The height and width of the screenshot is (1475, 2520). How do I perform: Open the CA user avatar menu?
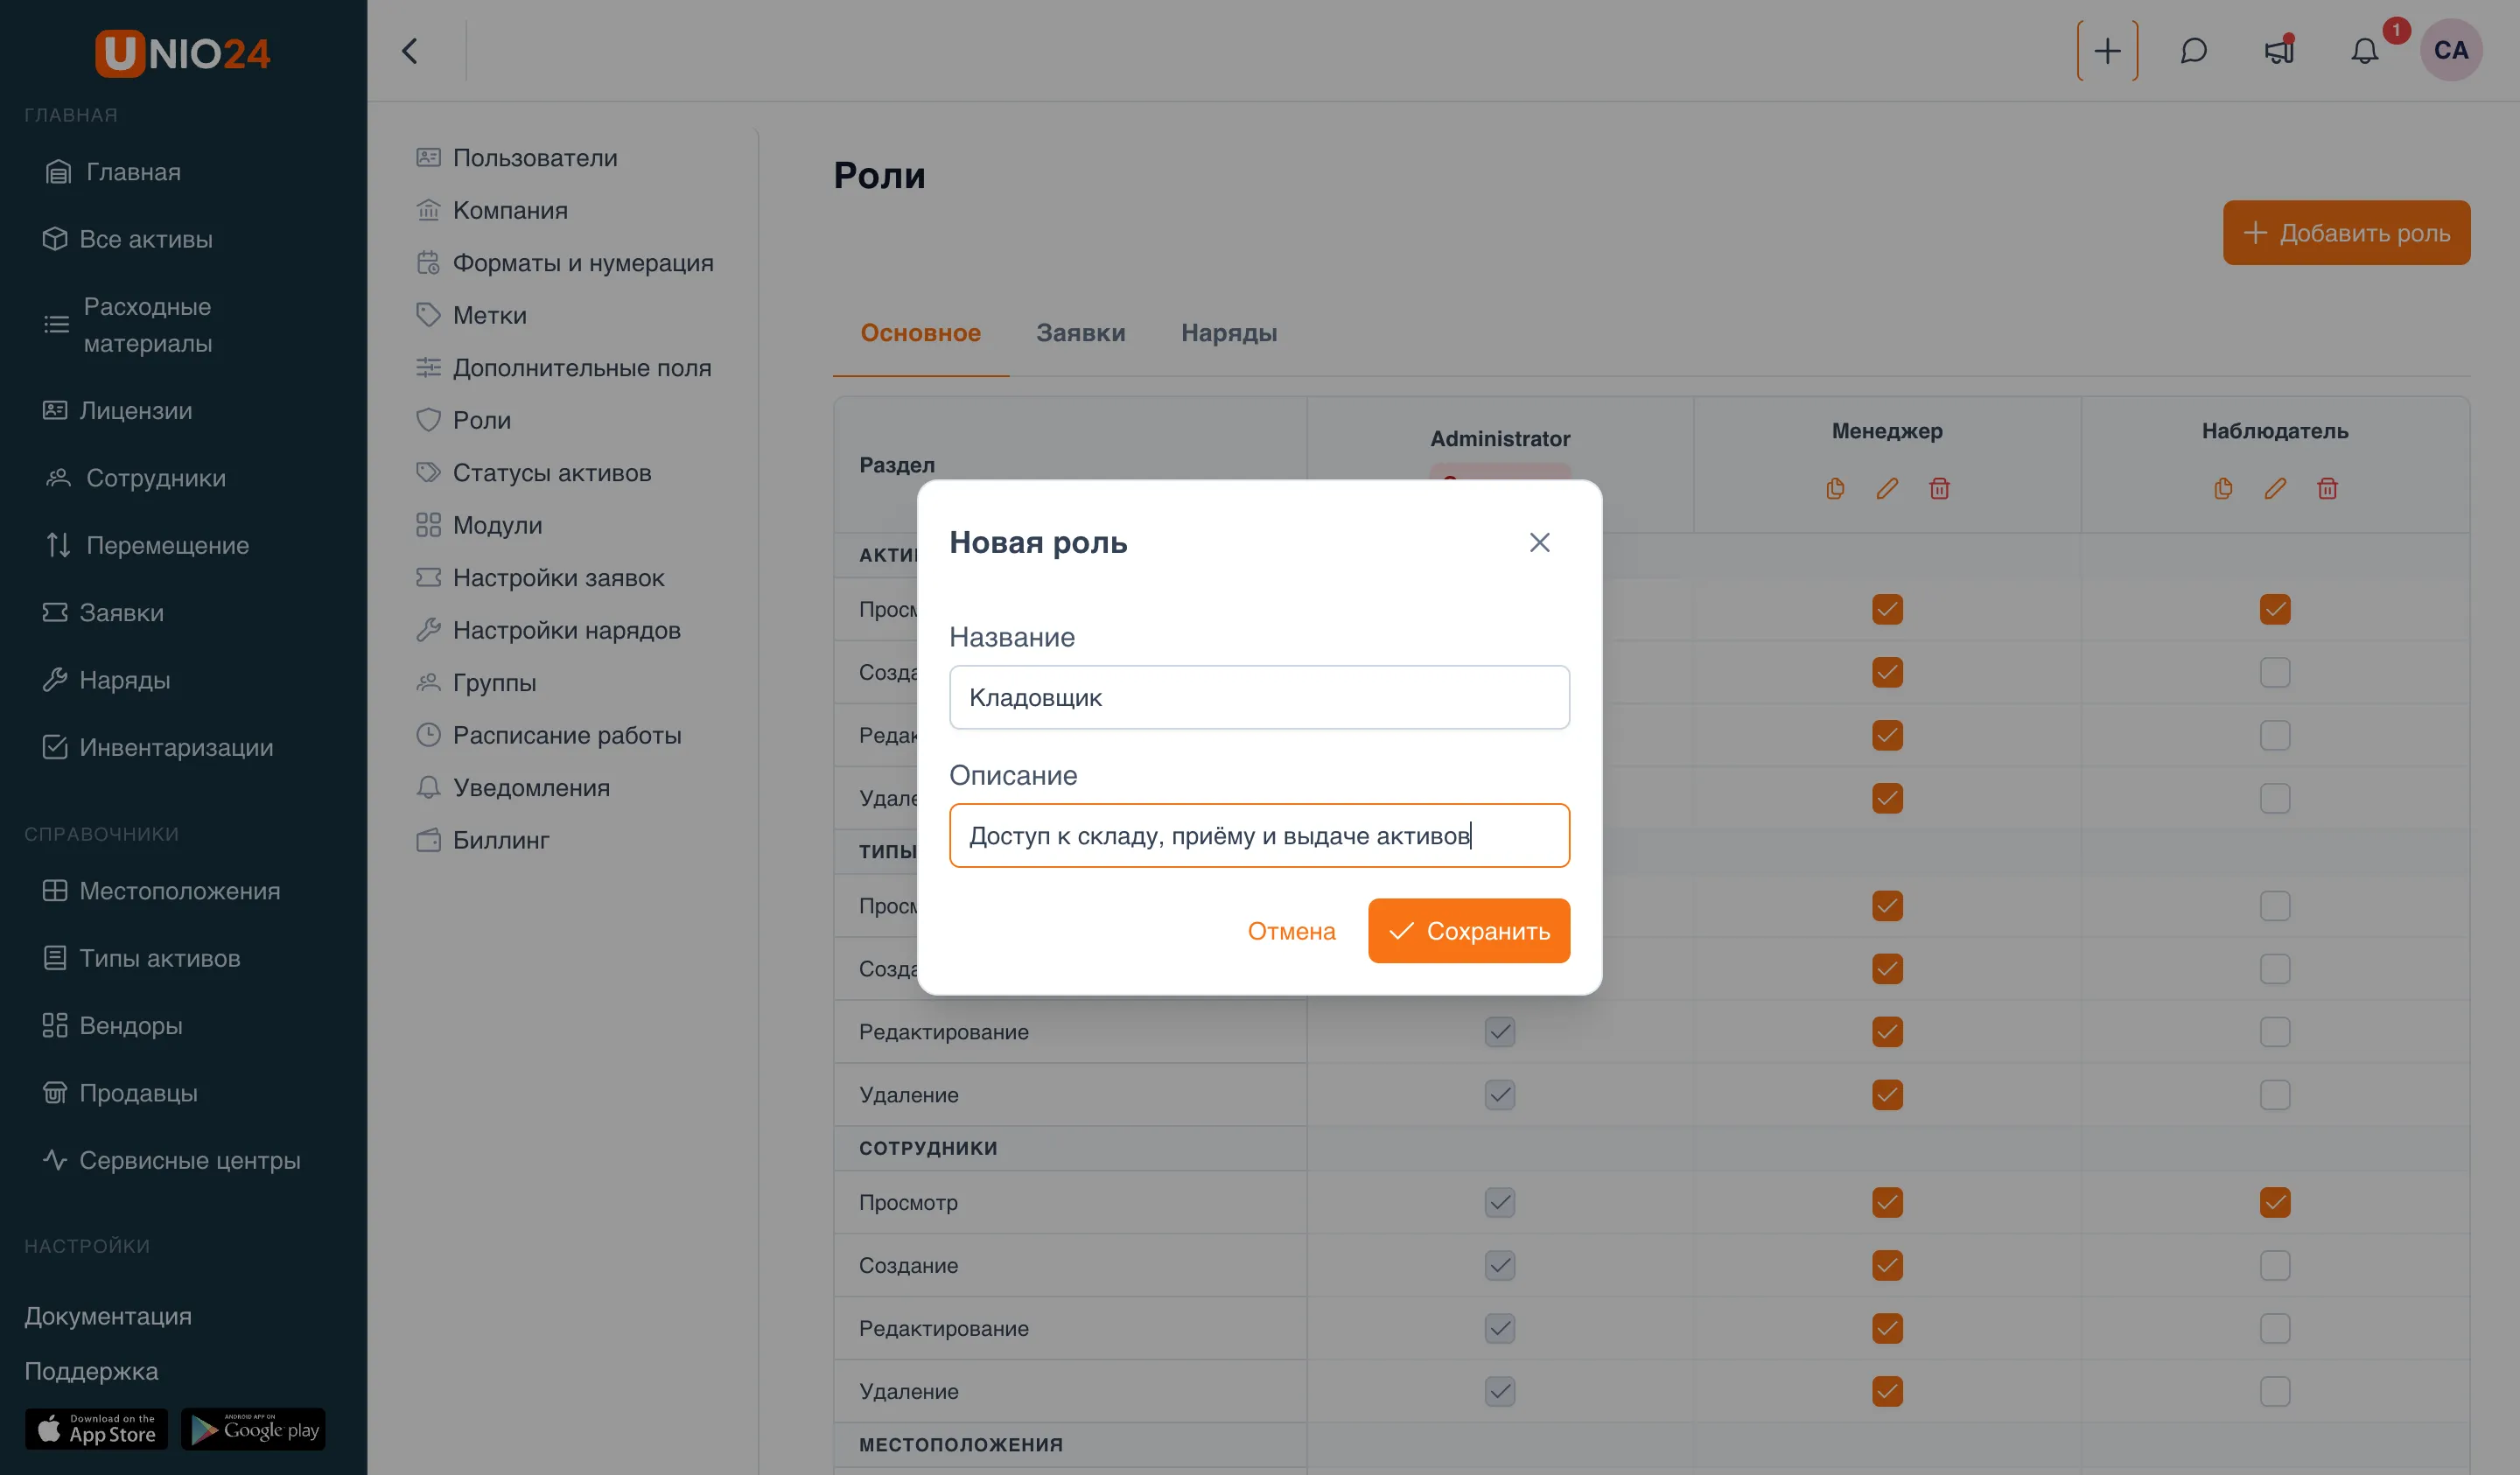(x=2451, y=50)
